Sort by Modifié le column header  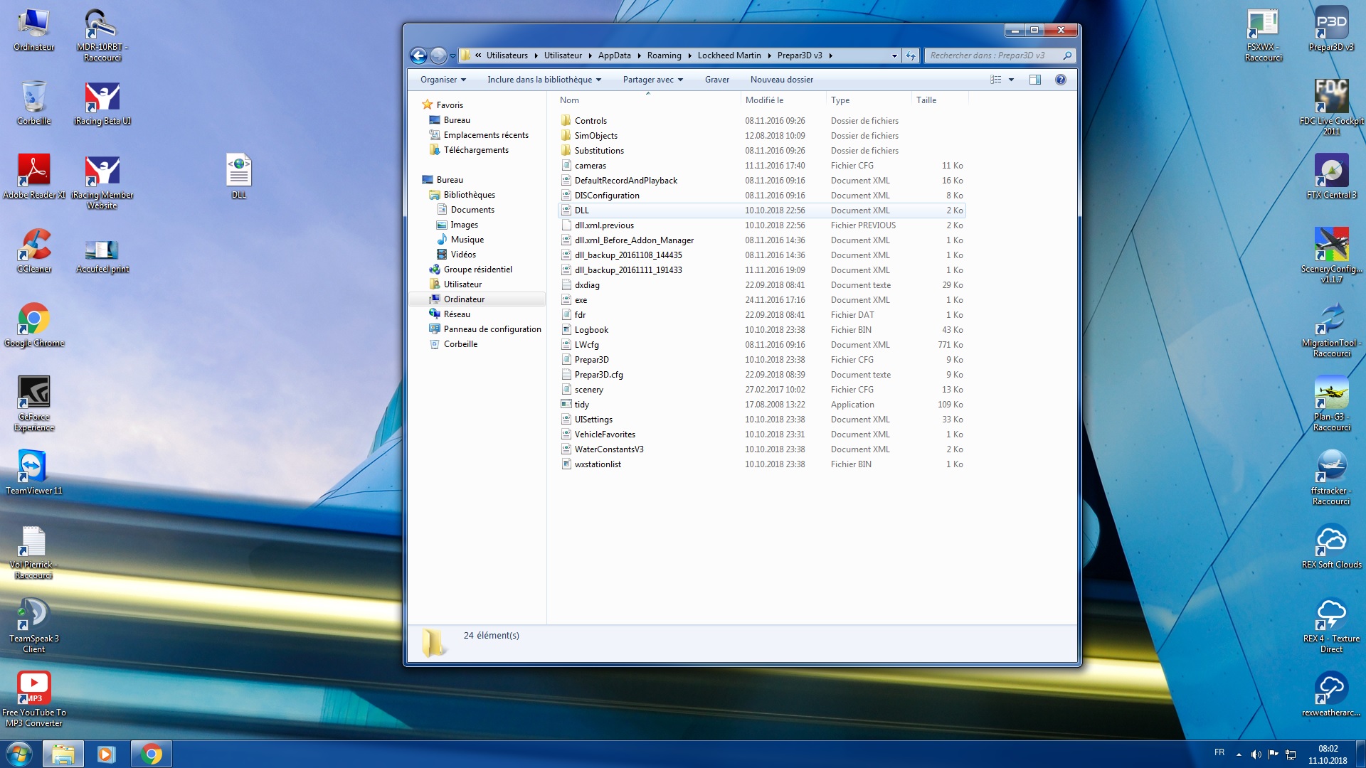point(783,100)
